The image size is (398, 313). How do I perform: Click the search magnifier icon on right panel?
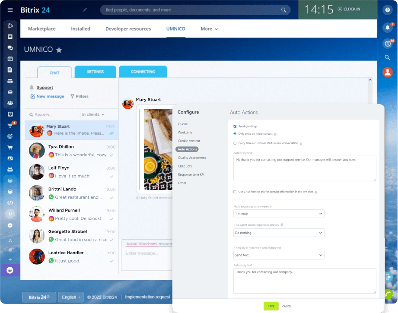click(388, 57)
